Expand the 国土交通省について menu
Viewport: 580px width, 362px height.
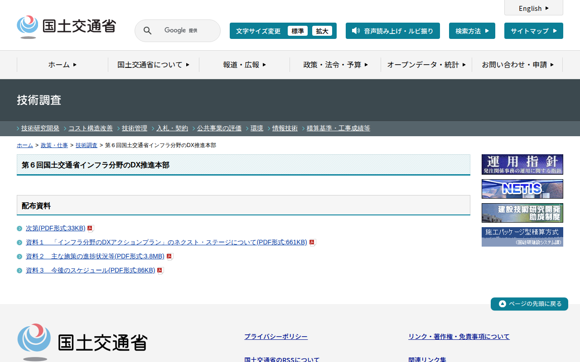click(x=153, y=65)
